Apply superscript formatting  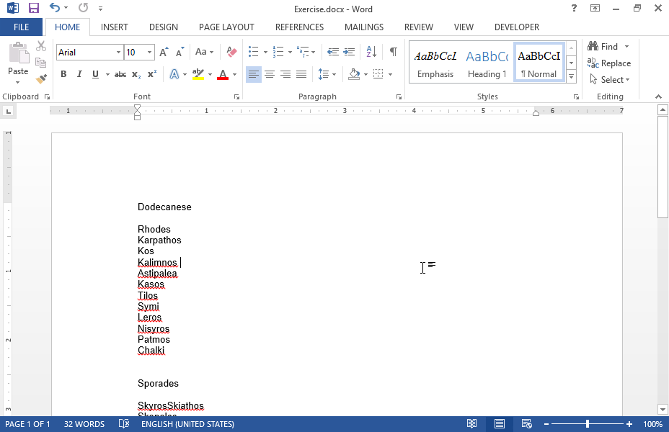pos(152,74)
